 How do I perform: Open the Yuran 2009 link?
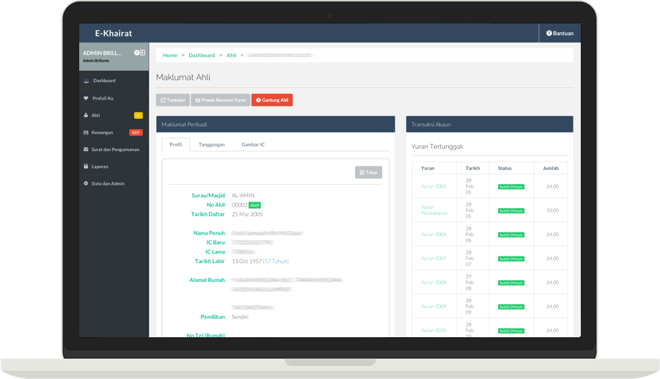click(433, 306)
